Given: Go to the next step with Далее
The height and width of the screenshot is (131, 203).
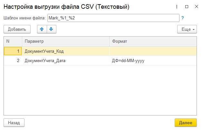Looking at the screenshot, I should click(x=186, y=123).
